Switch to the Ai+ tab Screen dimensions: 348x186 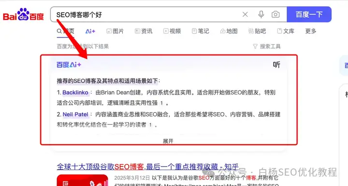click(x=90, y=31)
